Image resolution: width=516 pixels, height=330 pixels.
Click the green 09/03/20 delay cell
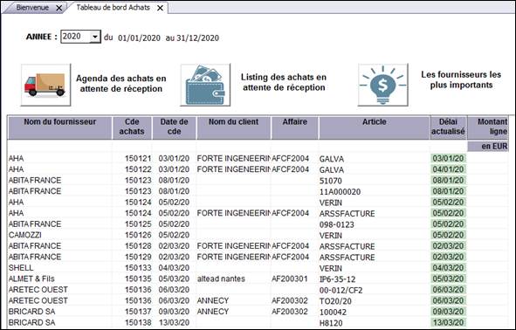click(x=448, y=312)
